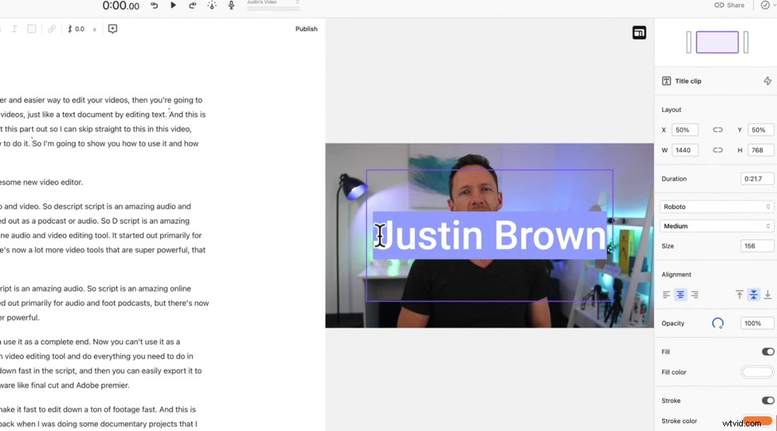Screen dimensions: 777x431
Task: Toggle the Fill switch
Action: pyautogui.click(x=768, y=352)
